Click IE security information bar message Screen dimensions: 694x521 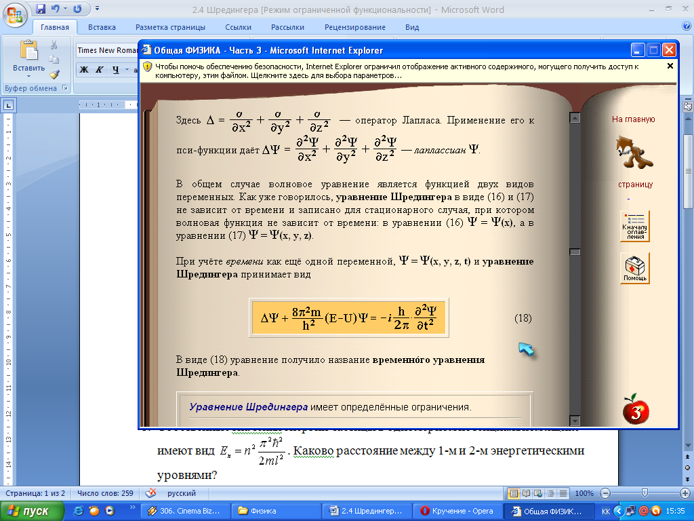point(396,71)
